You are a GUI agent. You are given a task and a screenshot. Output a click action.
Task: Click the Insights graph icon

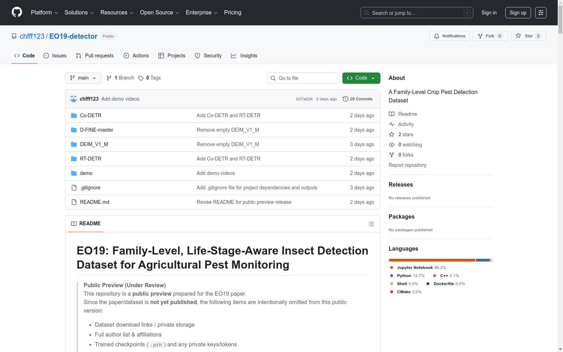pos(234,56)
